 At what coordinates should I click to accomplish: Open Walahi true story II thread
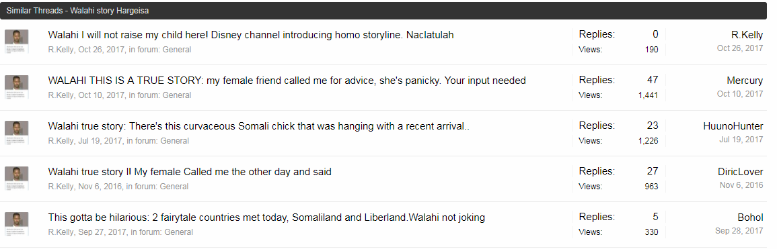pos(190,172)
